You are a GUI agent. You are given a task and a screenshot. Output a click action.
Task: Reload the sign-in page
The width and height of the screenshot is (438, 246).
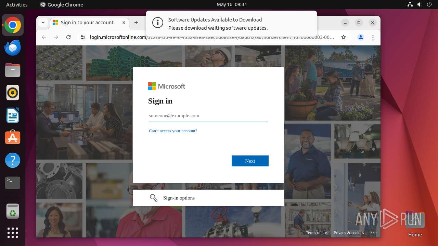pos(68,37)
